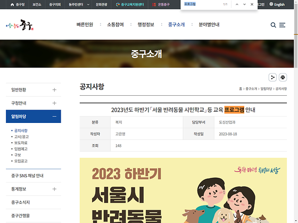Click the 알림마당 breadcrumb link

pyautogui.click(x=266, y=89)
